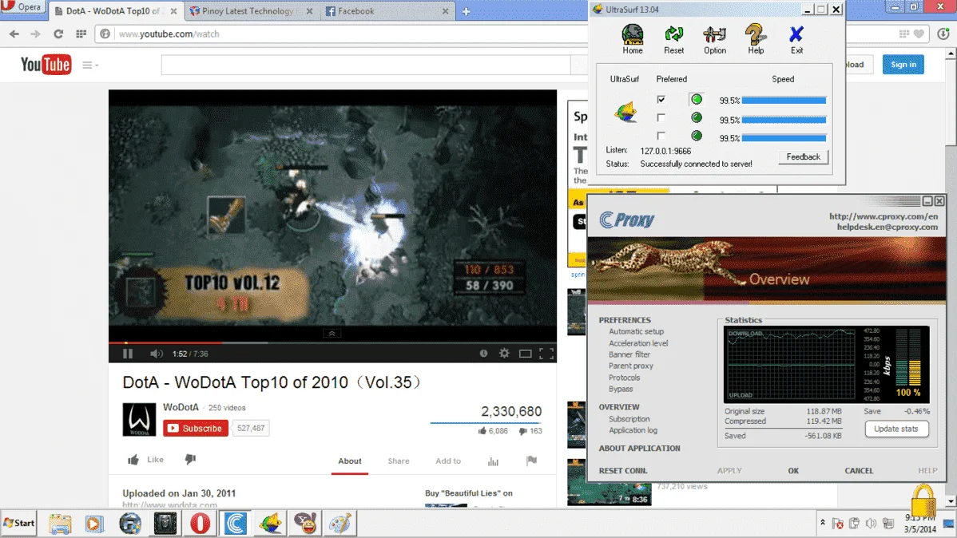Open the Windows Start menu
This screenshot has height=538, width=957.
pos(19,523)
